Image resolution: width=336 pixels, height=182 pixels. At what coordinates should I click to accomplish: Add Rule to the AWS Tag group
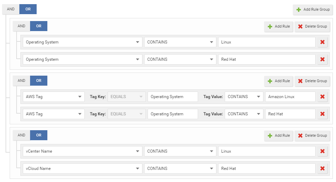(x=278, y=81)
